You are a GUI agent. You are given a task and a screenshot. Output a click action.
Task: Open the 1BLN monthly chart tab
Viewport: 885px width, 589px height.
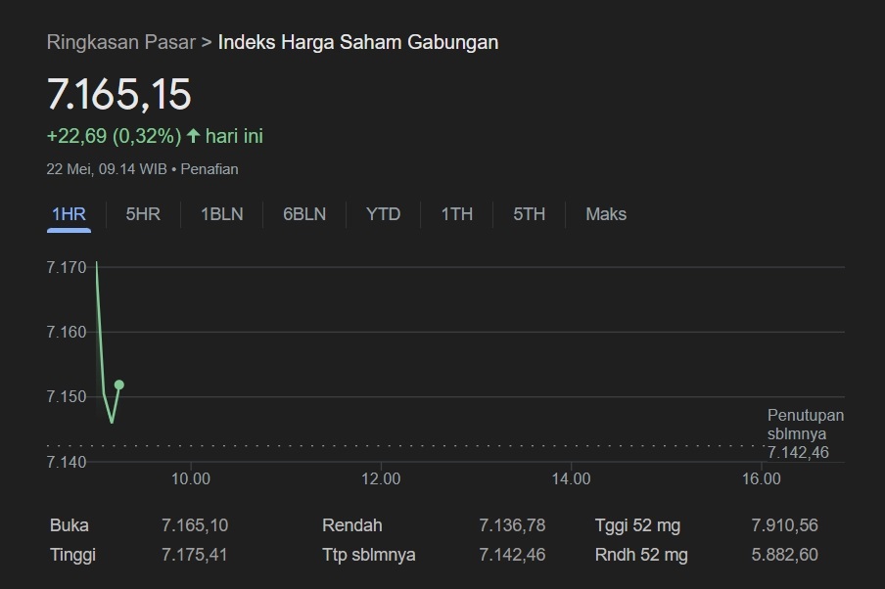point(222,214)
